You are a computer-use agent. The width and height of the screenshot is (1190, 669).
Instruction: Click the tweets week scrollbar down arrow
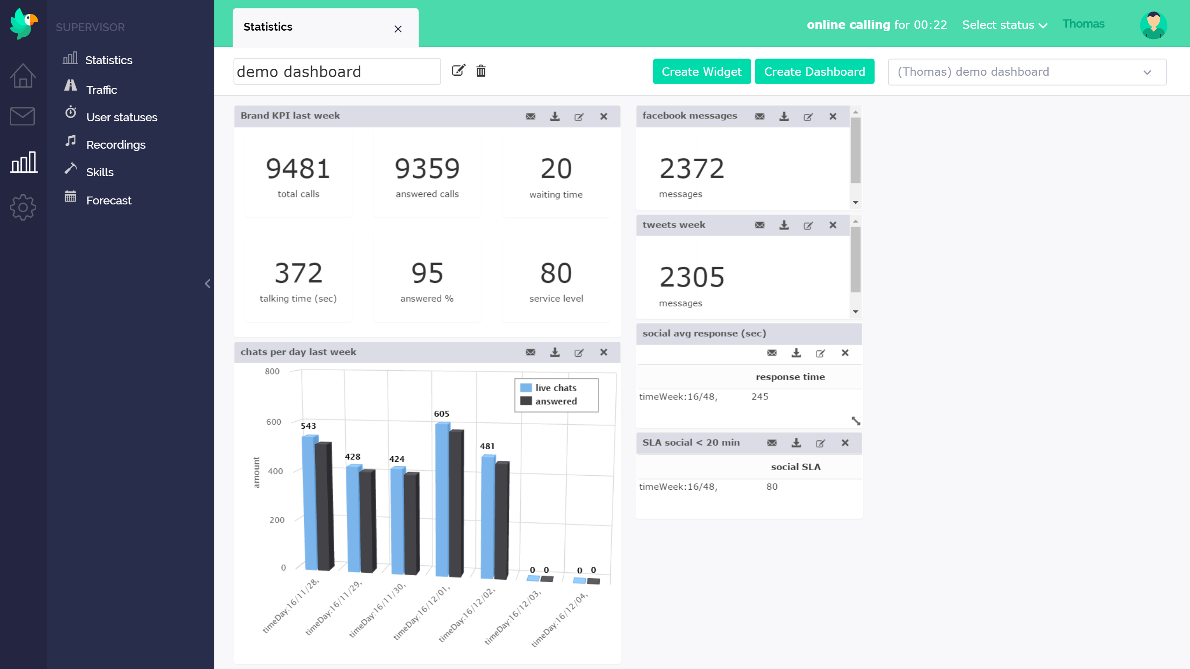click(855, 312)
